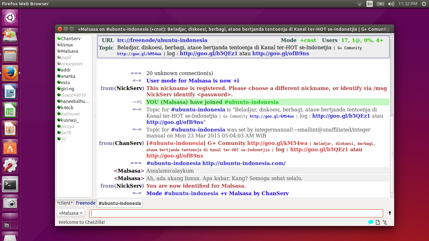
Task: Launch LibreOffice Calc from dock
Action: (10, 110)
